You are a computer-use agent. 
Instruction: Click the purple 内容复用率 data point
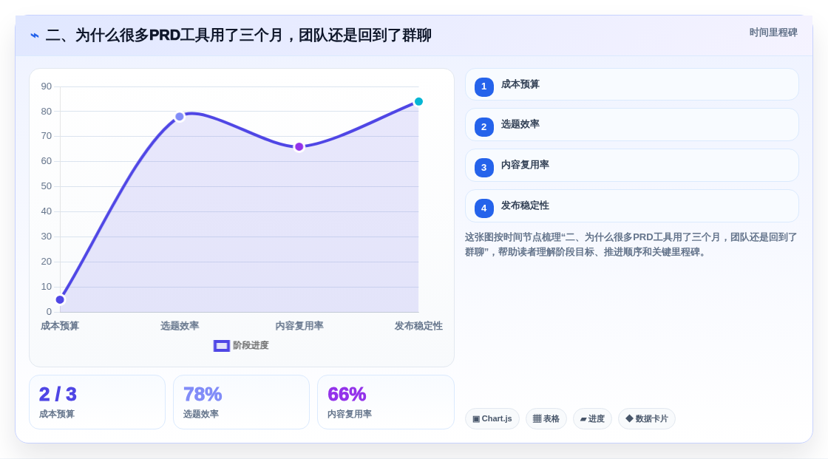click(x=299, y=146)
